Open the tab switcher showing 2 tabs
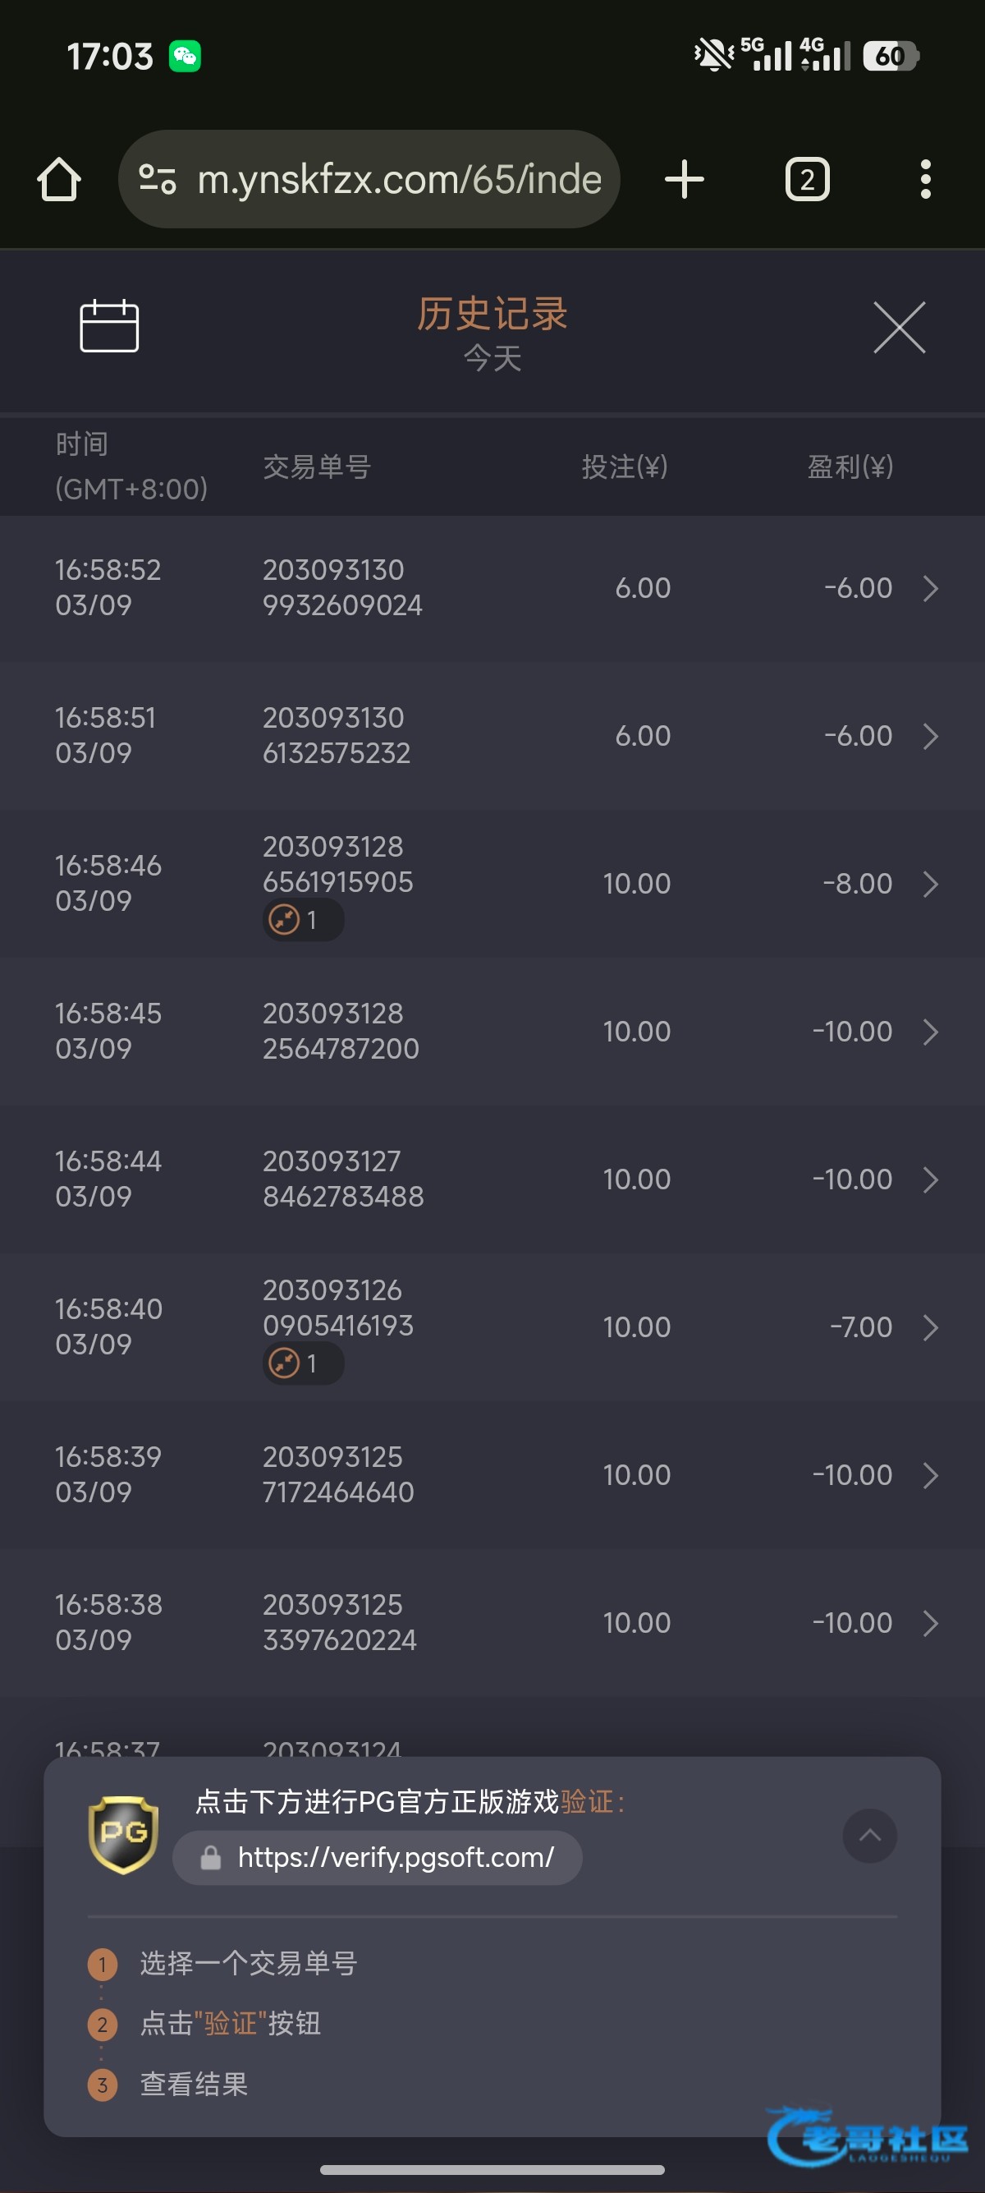 click(x=806, y=180)
